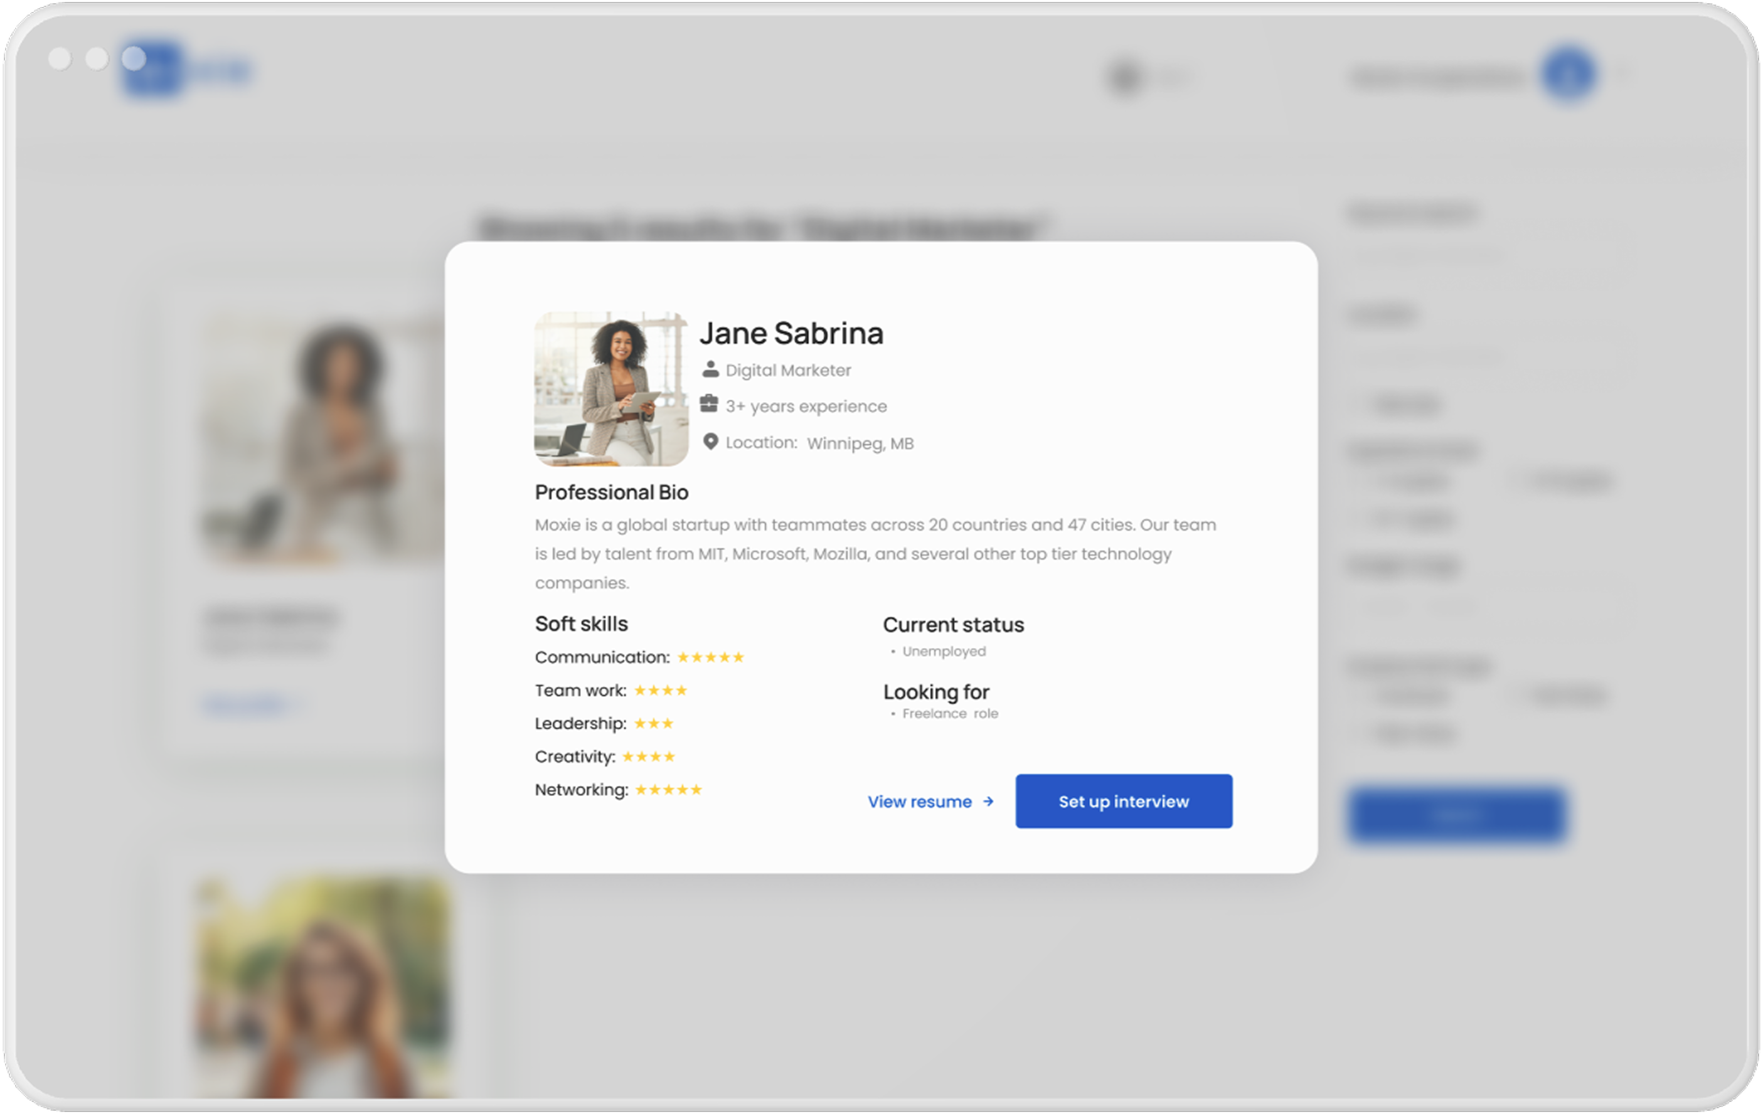Click the Team work star rating
Image resolution: width=1763 pixels, height=1114 pixels.
coord(661,691)
